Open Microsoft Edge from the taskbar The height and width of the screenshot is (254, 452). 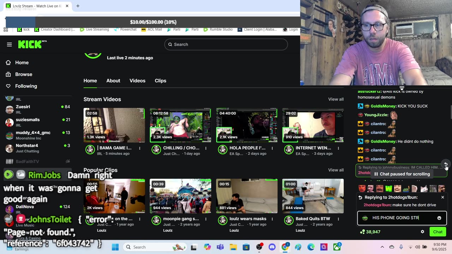[311, 247]
